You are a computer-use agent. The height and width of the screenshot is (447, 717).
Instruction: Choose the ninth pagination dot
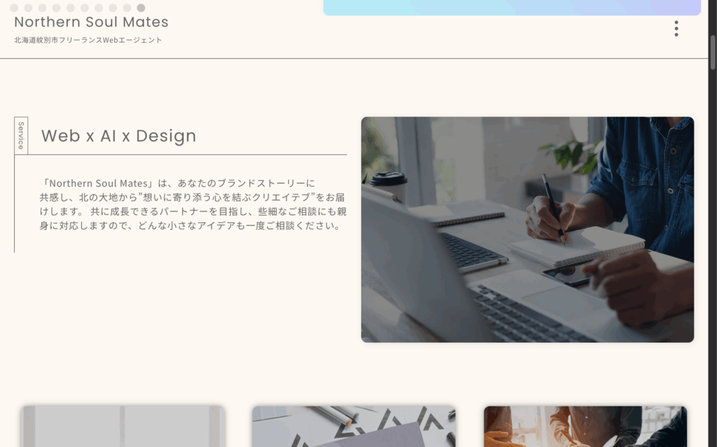127,8
